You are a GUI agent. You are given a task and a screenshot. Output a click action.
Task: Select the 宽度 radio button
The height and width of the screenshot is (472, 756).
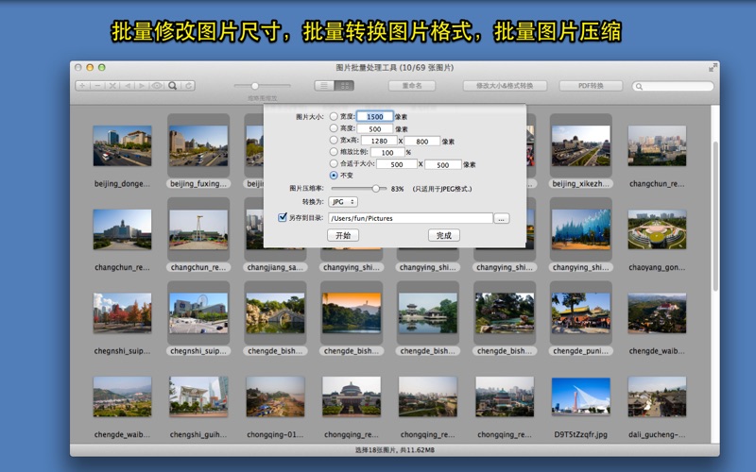pyautogui.click(x=320, y=117)
